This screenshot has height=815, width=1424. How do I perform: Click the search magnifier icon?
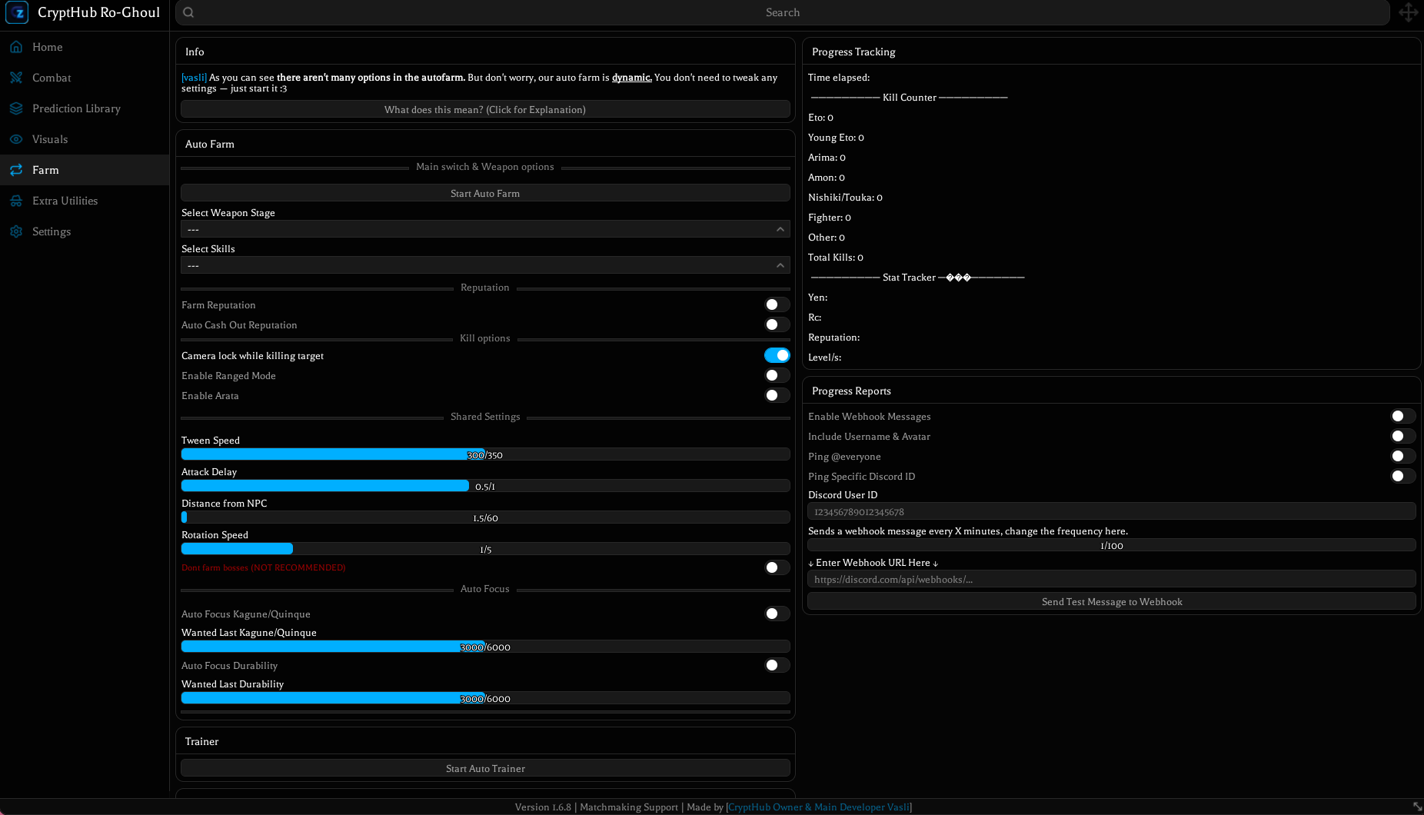pos(188,12)
